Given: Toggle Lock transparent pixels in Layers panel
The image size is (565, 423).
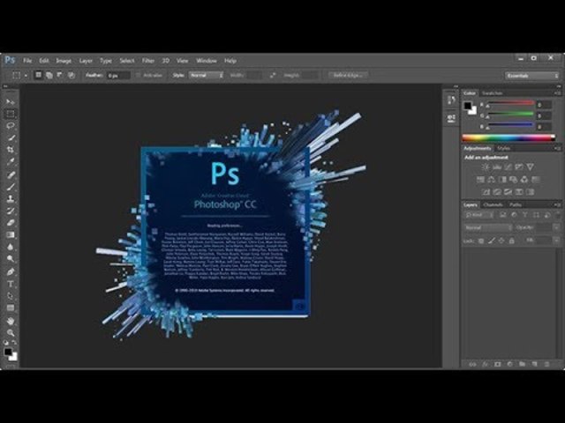Looking at the screenshot, I should pos(480,241).
